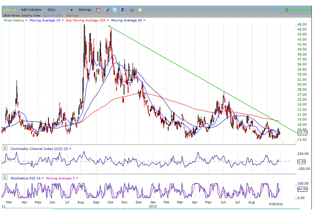Click the VIX--X ticker symbol field

point(10,10)
